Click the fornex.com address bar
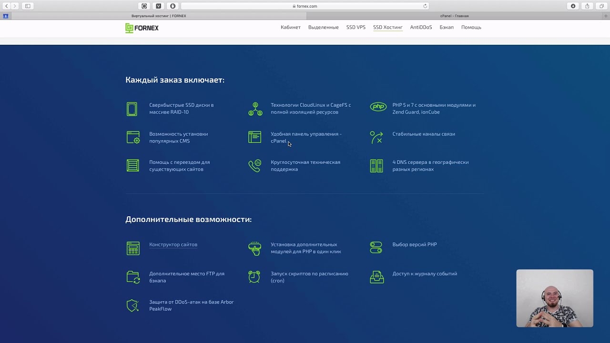 coord(305,6)
